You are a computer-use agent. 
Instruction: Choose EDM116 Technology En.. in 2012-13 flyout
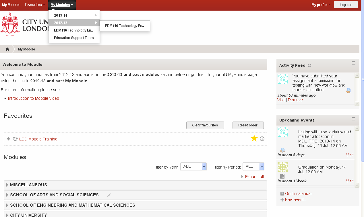pos(125,26)
